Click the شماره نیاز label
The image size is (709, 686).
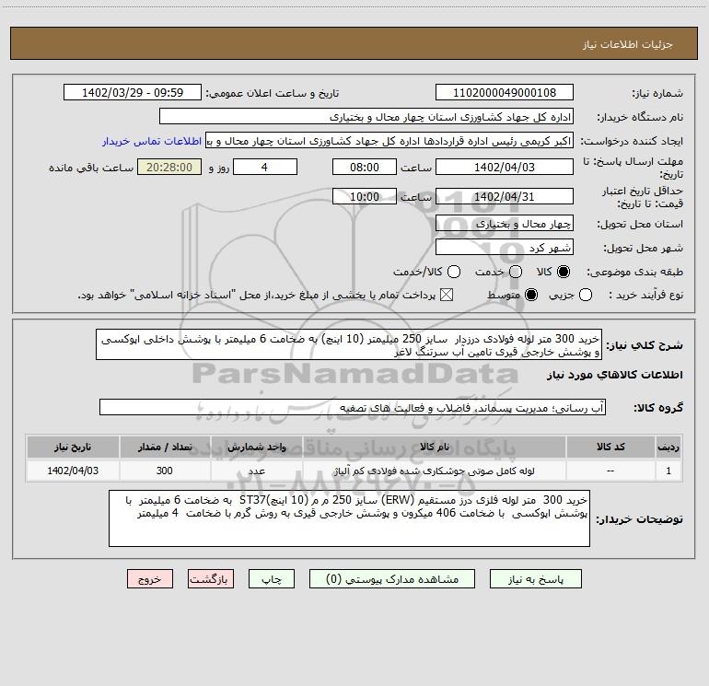point(657,93)
